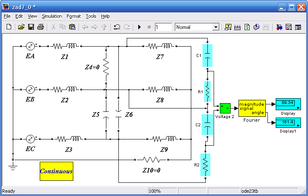
Task: Select the Z7 impedance branch block
Action: [160, 46]
